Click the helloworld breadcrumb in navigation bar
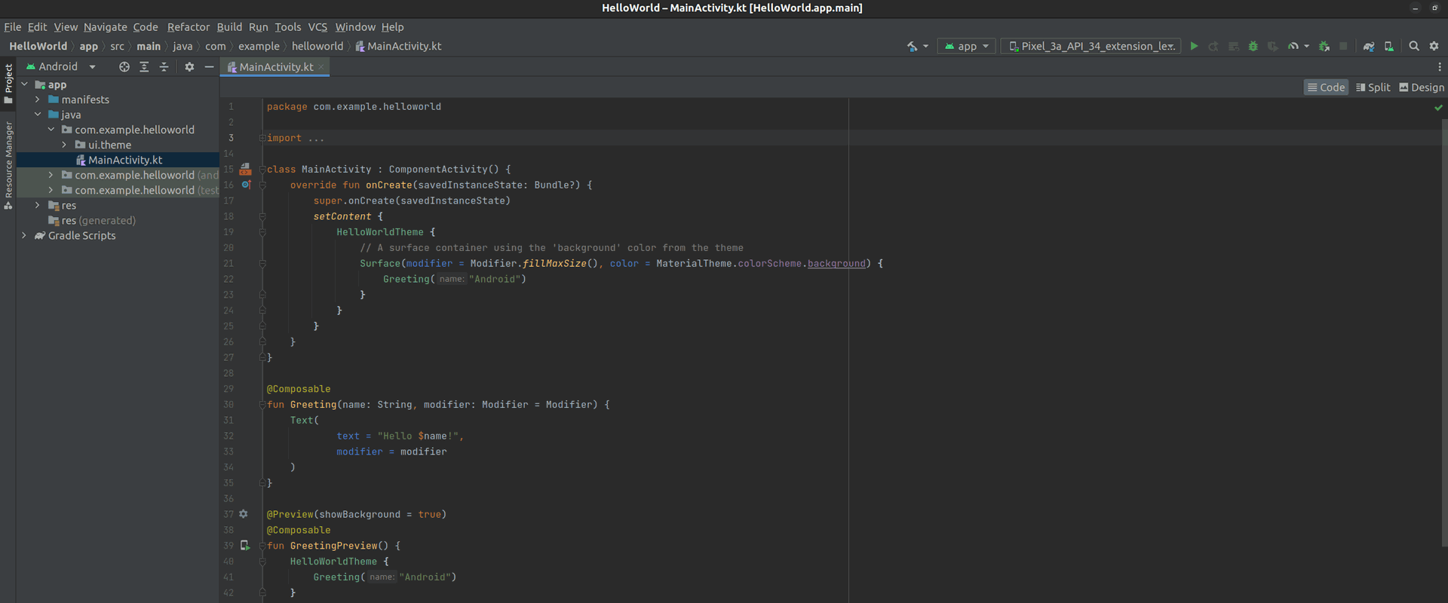1448x603 pixels. pos(318,46)
